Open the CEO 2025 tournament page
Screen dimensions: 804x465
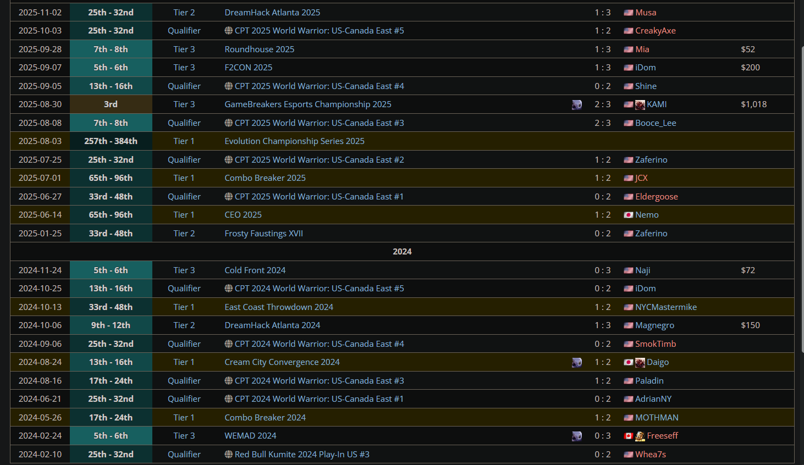coord(243,215)
